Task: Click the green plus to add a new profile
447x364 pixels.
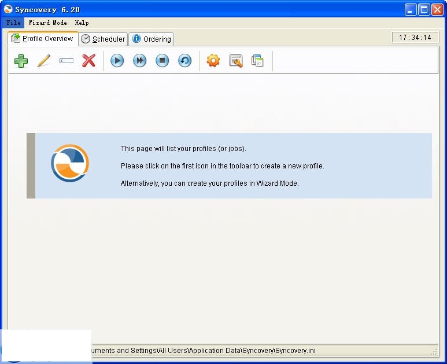Action: click(x=21, y=61)
